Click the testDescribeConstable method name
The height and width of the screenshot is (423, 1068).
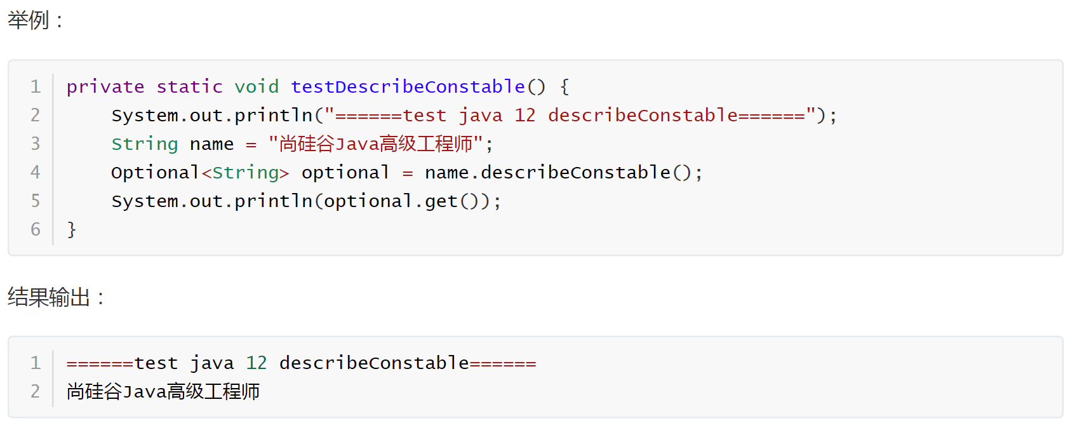[408, 86]
